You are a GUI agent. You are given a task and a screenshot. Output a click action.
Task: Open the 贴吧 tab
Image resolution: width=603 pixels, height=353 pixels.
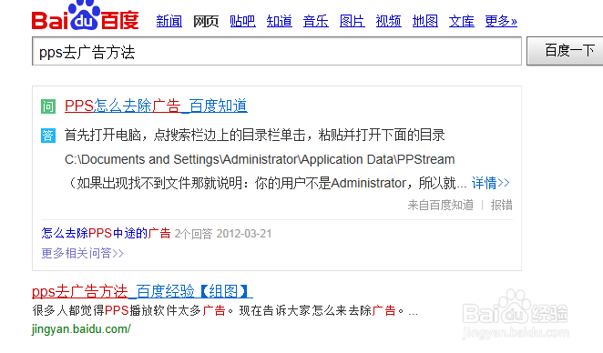242,21
